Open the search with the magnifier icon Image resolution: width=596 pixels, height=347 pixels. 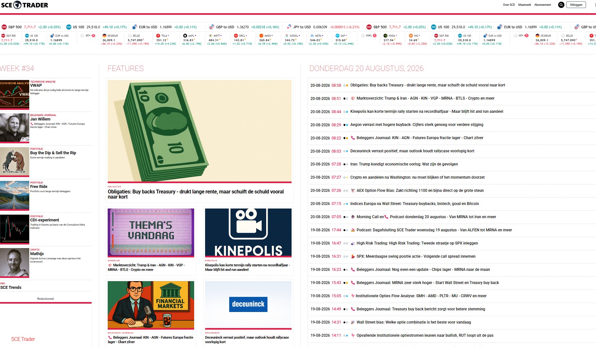click(561, 5)
